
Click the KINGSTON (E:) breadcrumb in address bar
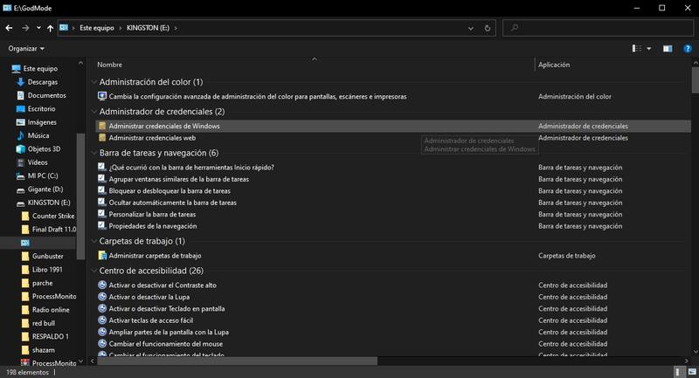(148, 28)
